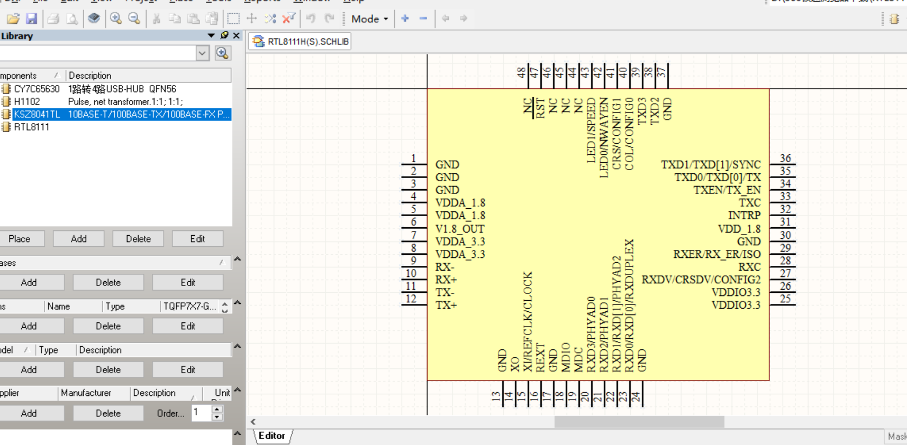Viewport: 907px width, 445px height.
Task: Activate the Move Selection cross icon
Action: tap(252, 19)
